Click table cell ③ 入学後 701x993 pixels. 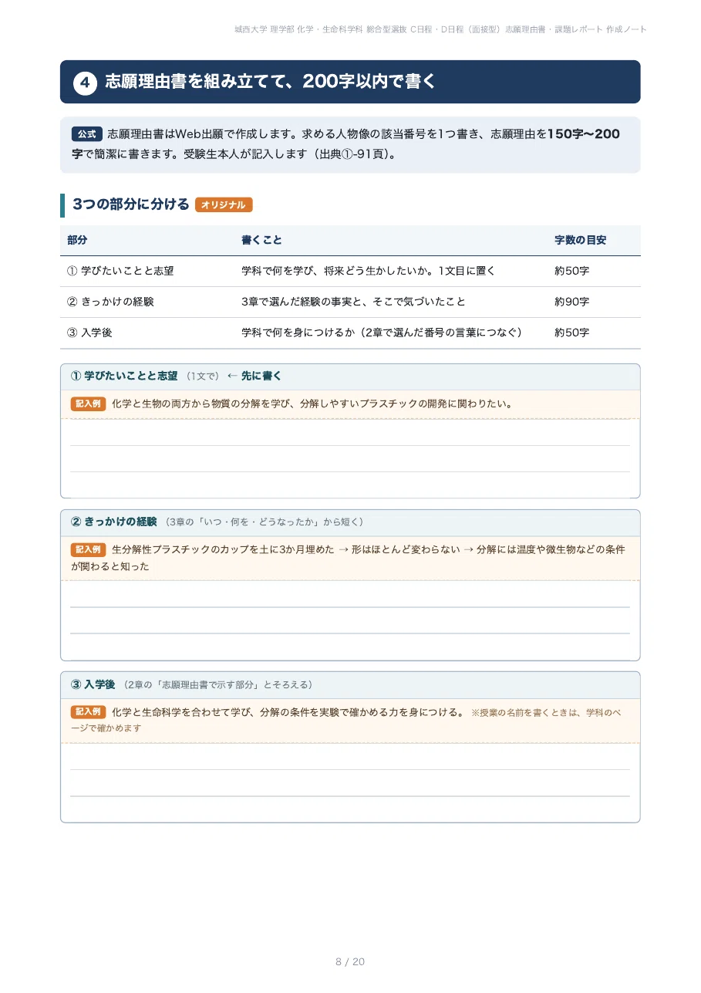click(x=89, y=333)
